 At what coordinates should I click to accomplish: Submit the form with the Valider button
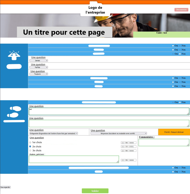[x=95, y=191]
